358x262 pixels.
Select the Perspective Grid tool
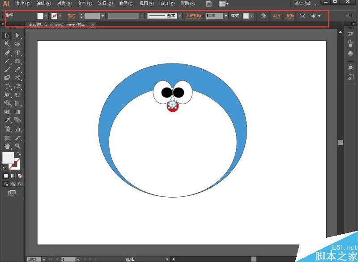coord(17,103)
